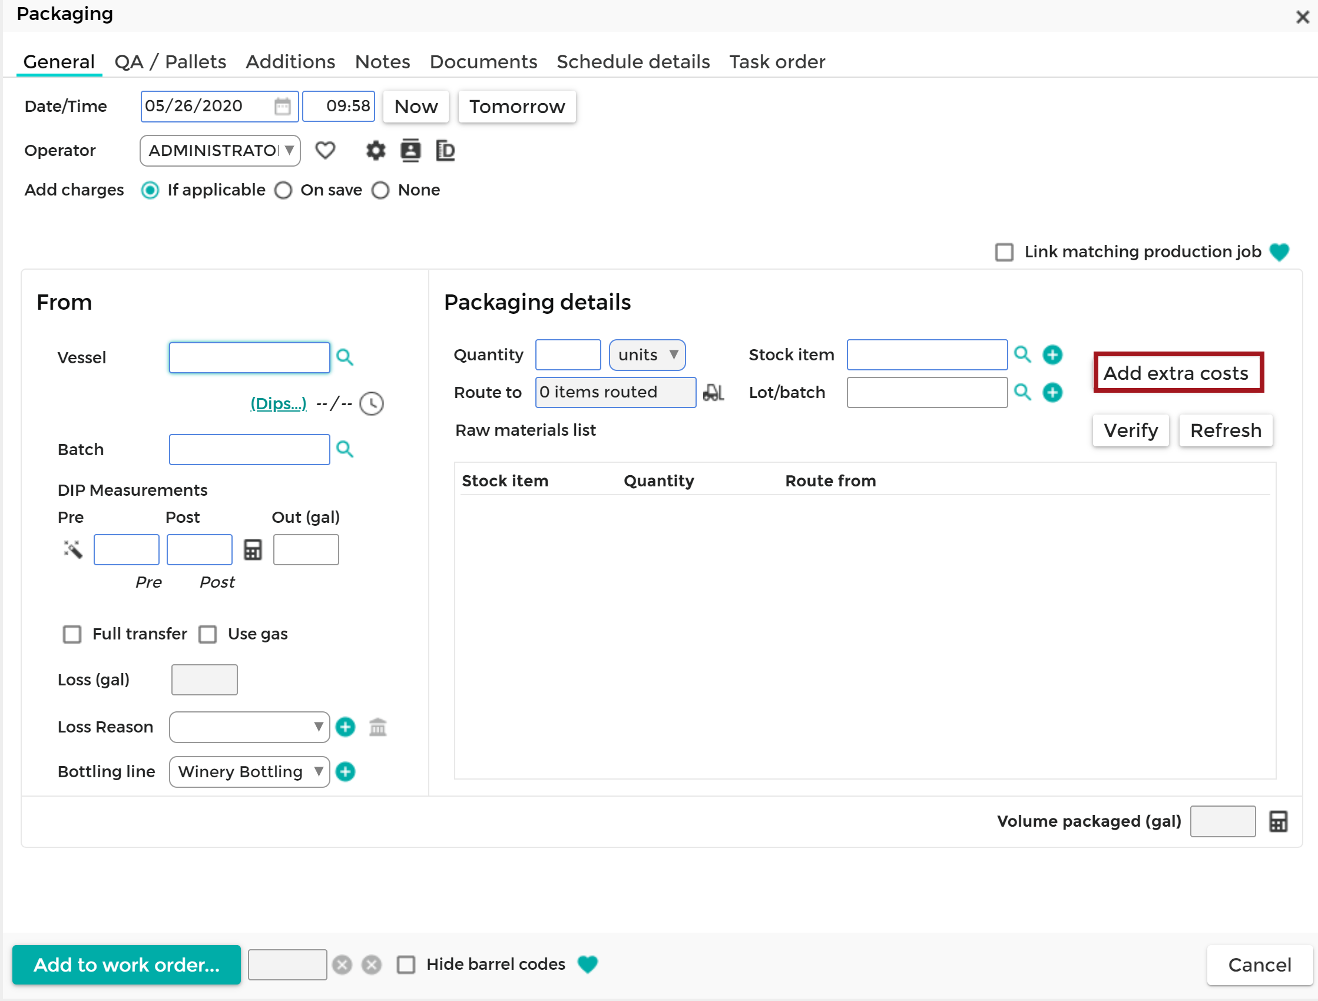1318x1001 pixels.
Task: Click second clear X icon beside work order field
Action: tap(372, 964)
